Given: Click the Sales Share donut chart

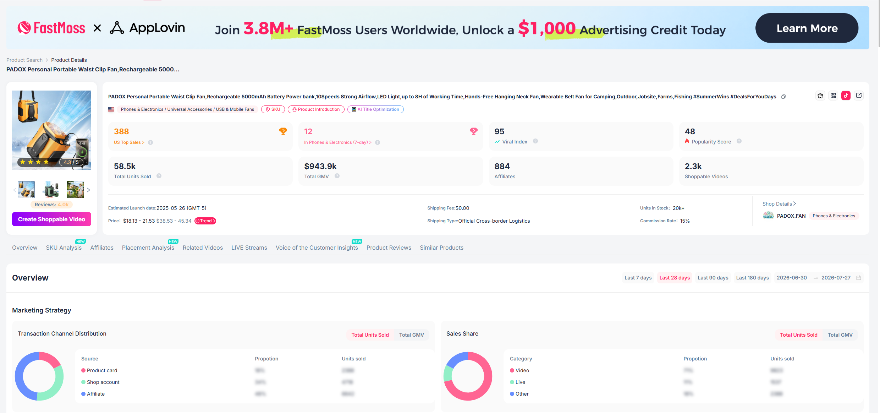Looking at the screenshot, I should click(468, 376).
